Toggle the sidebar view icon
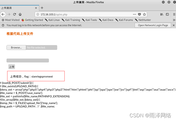 [167, 14]
